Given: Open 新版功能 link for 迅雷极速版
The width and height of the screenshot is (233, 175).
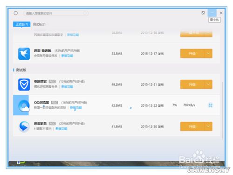Looking at the screenshot, I should click(67, 56).
